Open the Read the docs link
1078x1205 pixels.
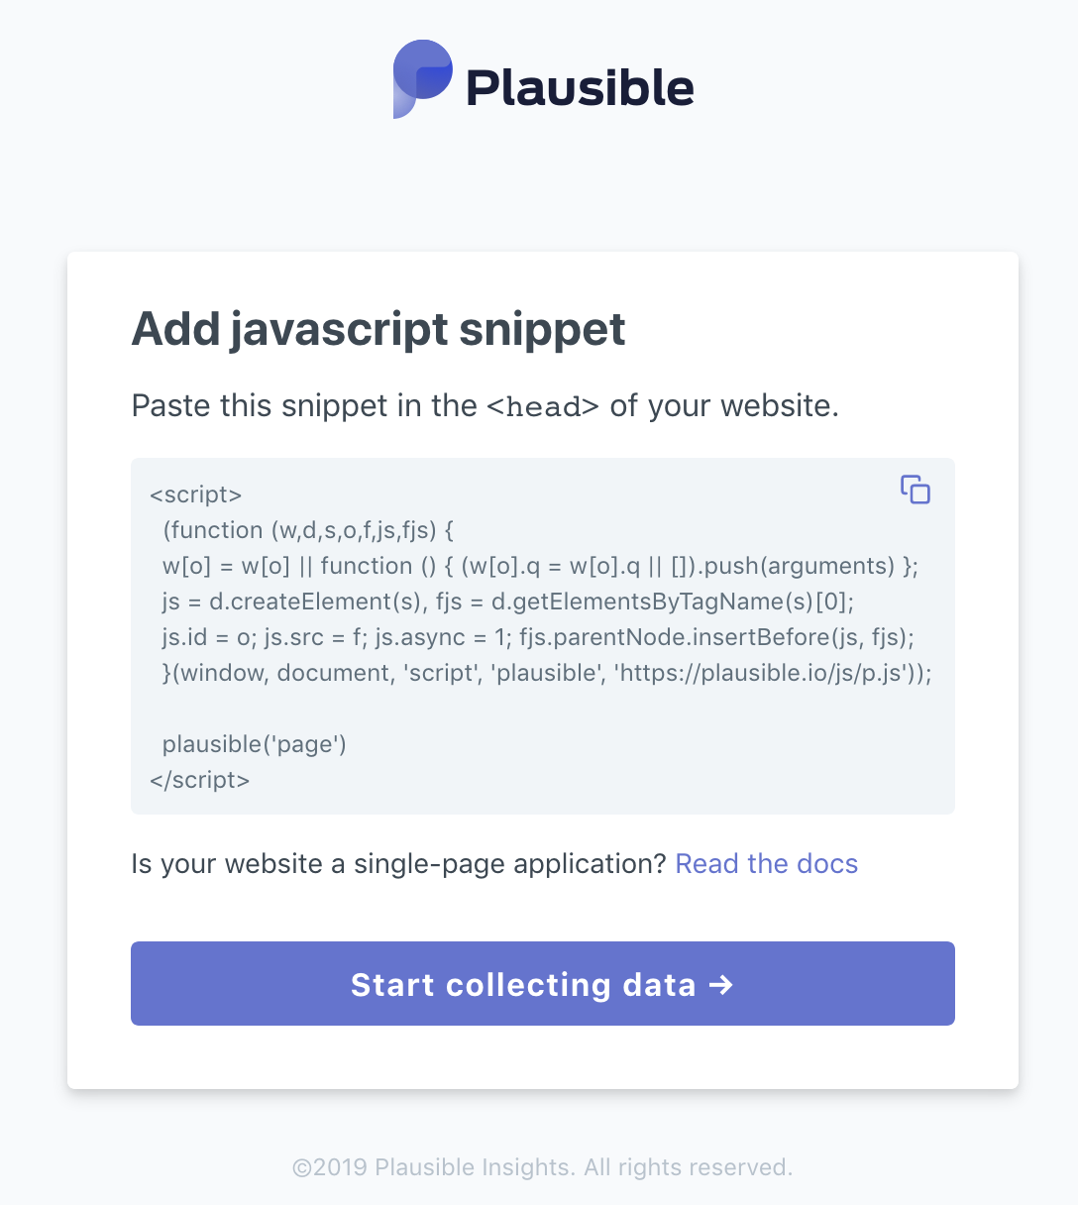click(767, 864)
